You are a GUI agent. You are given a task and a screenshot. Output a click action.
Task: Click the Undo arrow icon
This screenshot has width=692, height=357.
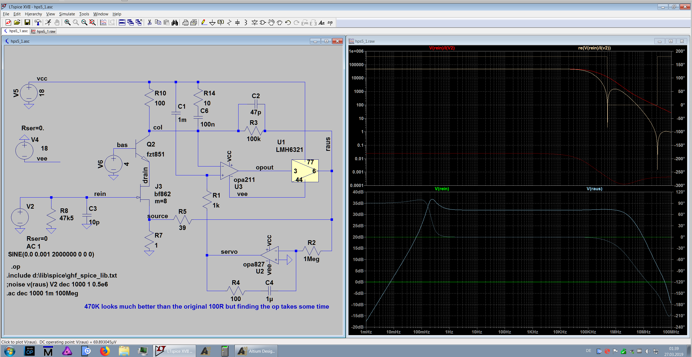coord(288,23)
